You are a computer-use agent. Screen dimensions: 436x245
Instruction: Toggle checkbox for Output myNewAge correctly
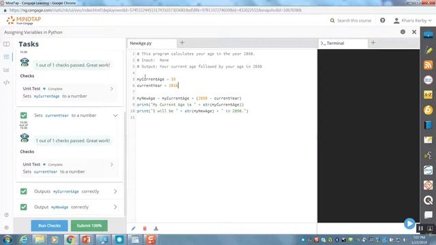coord(24,207)
